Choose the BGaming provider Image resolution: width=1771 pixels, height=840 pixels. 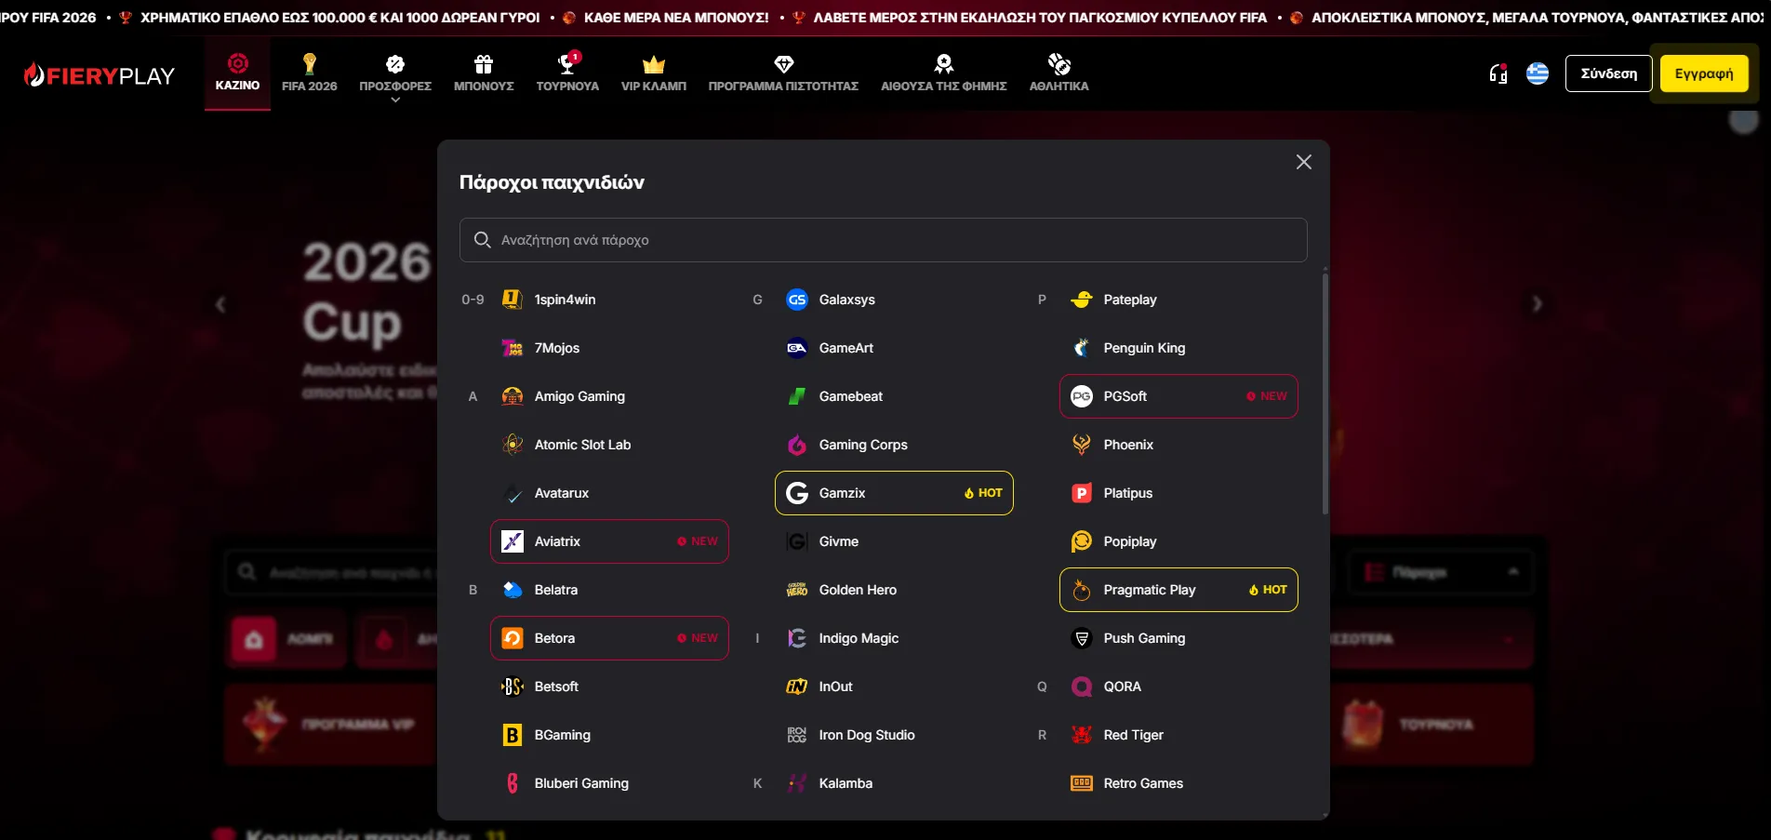(x=609, y=735)
